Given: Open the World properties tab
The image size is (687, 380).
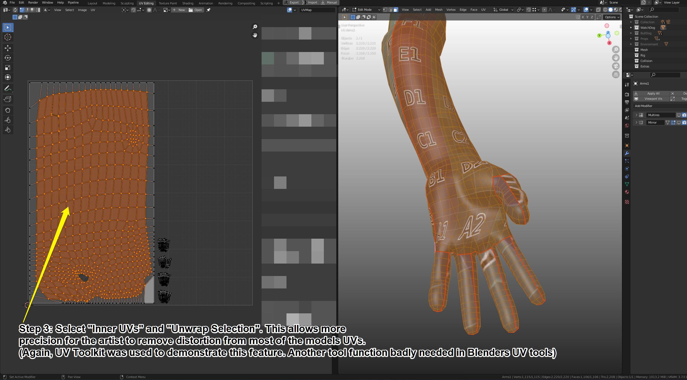Looking at the screenshot, I should pos(627,126).
